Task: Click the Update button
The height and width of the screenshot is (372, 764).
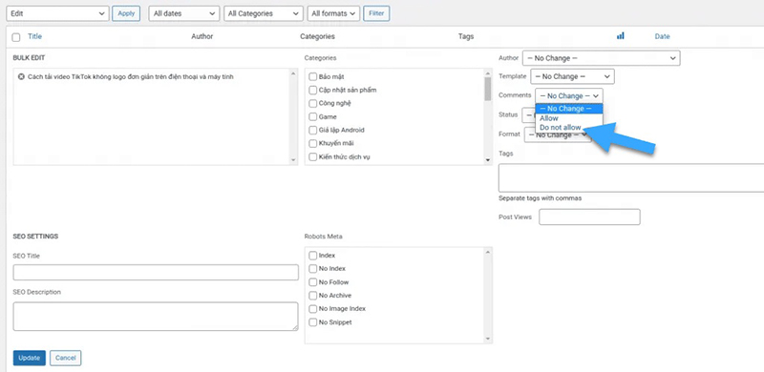Action: (30, 358)
